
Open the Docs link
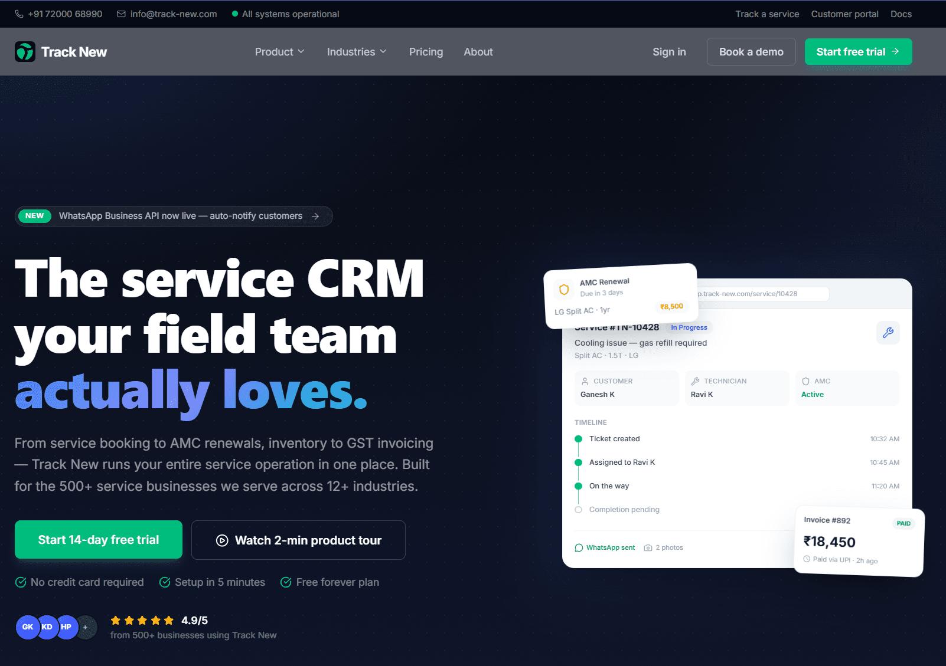pyautogui.click(x=901, y=14)
